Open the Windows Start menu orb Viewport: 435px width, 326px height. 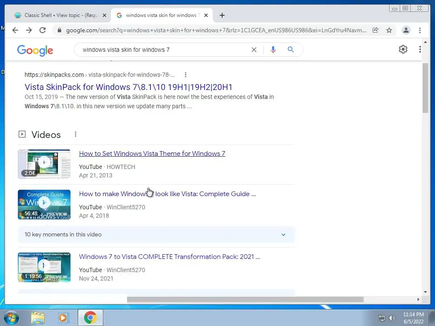point(11,318)
